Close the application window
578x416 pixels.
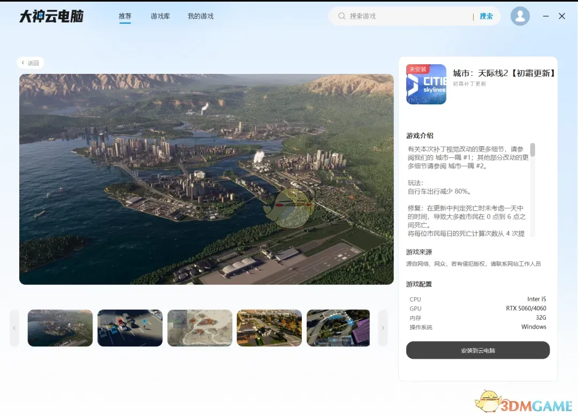pyautogui.click(x=562, y=16)
